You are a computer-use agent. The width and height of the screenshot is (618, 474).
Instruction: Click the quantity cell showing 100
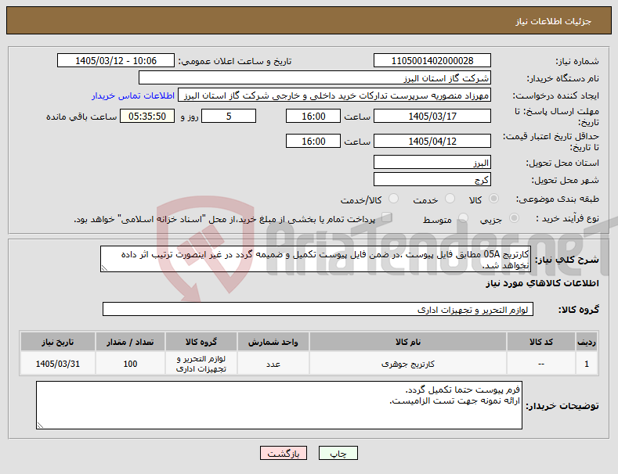131,364
